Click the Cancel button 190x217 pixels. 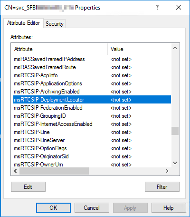tap(92, 207)
